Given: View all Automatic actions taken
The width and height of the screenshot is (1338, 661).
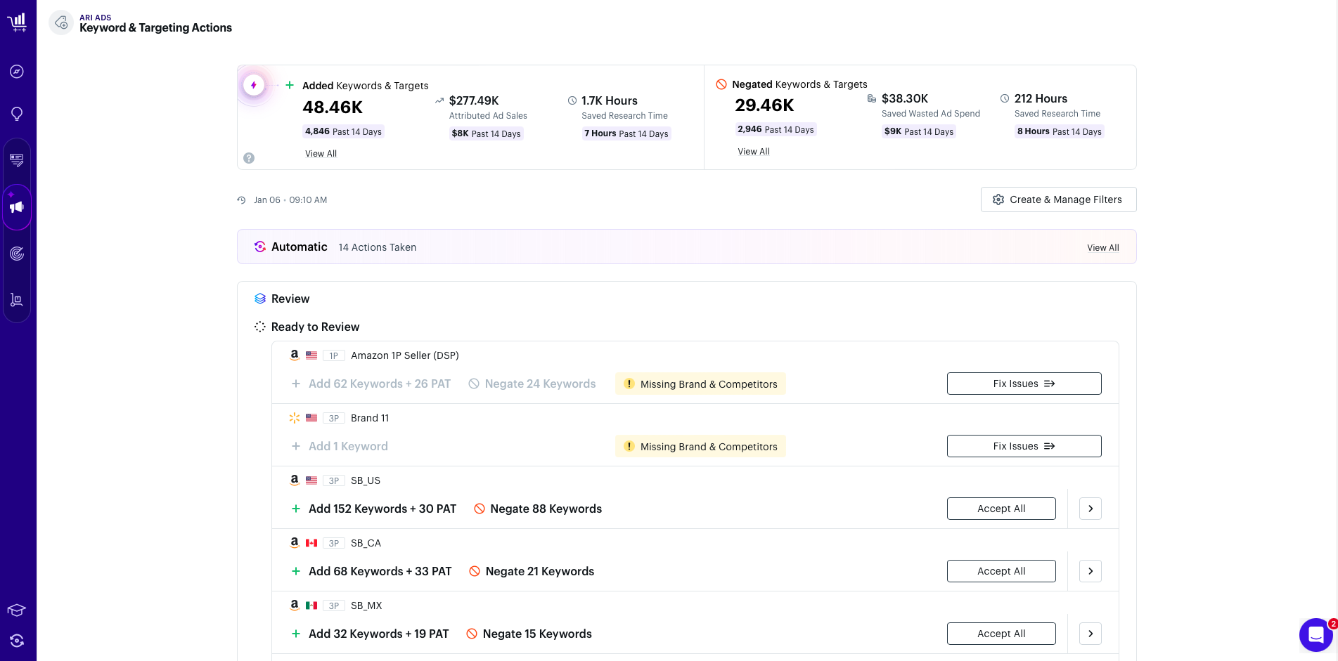Looking at the screenshot, I should pyautogui.click(x=1102, y=248).
